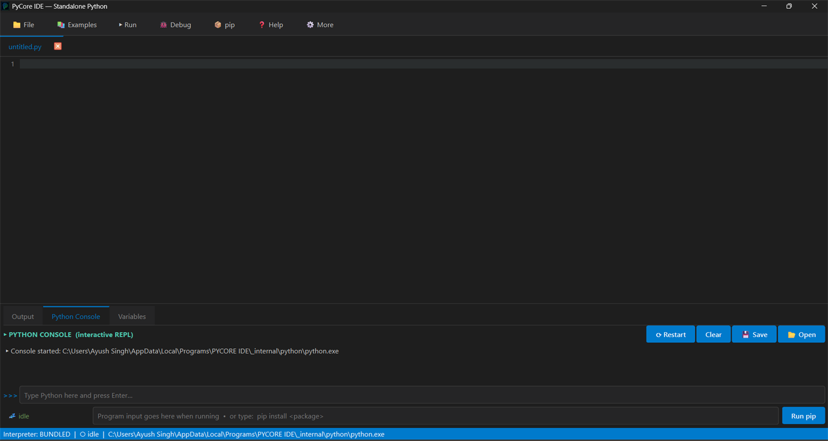This screenshot has height=441, width=828.
Task: Click line 1 in the code editor
Action: pyautogui.click(x=424, y=64)
